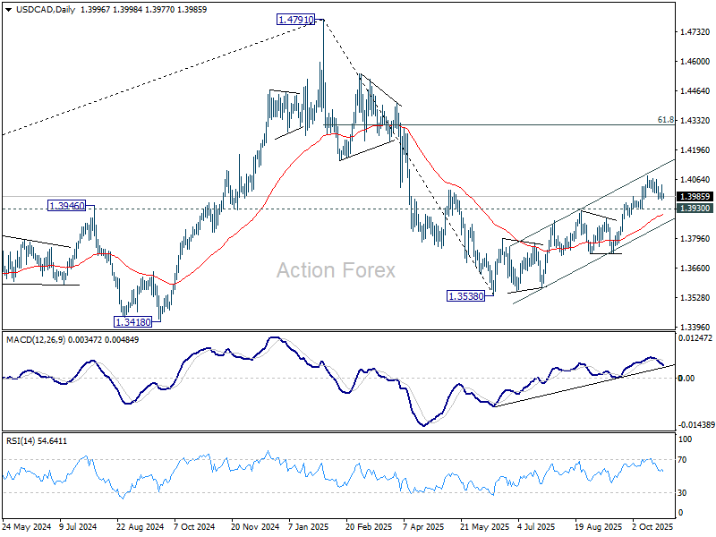Click the 1.46000 price axis value

click(695, 62)
